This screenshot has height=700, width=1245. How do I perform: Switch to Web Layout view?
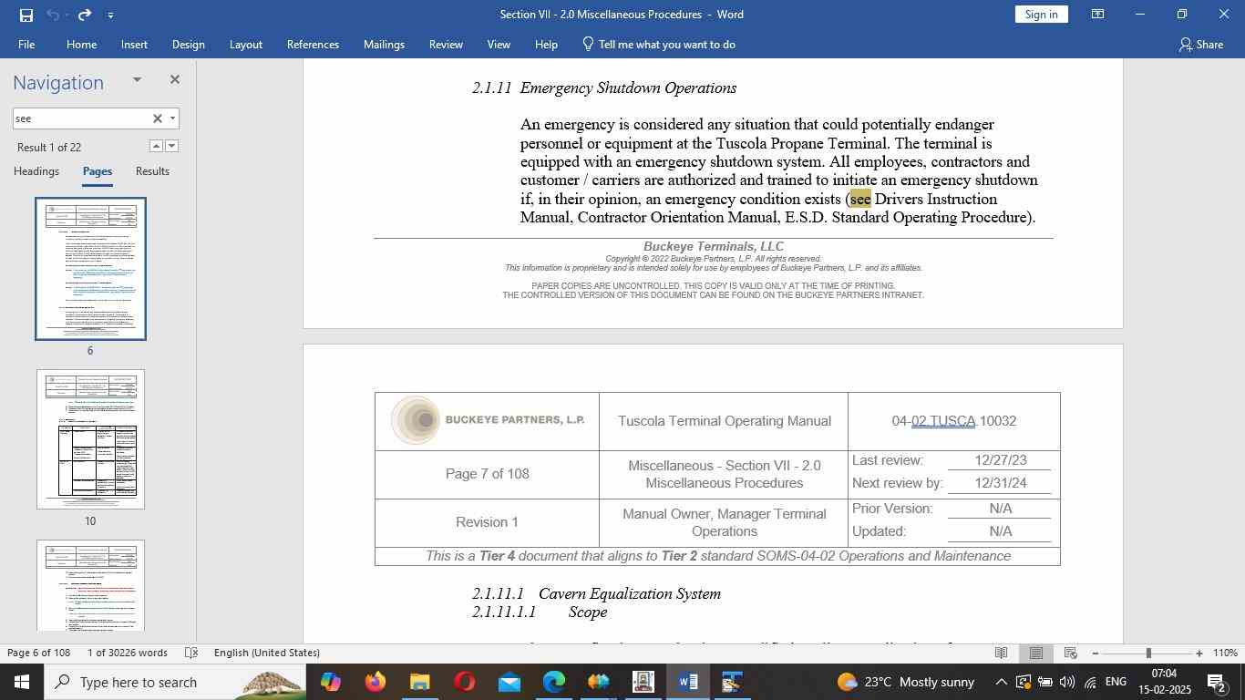click(1070, 653)
